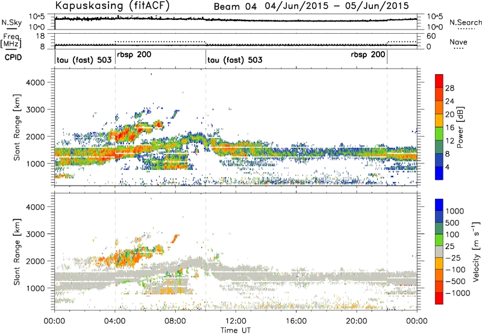482x334 pixels.
Task: Click the Kapuskasing (fitACF) plot title
Action: 112,6
